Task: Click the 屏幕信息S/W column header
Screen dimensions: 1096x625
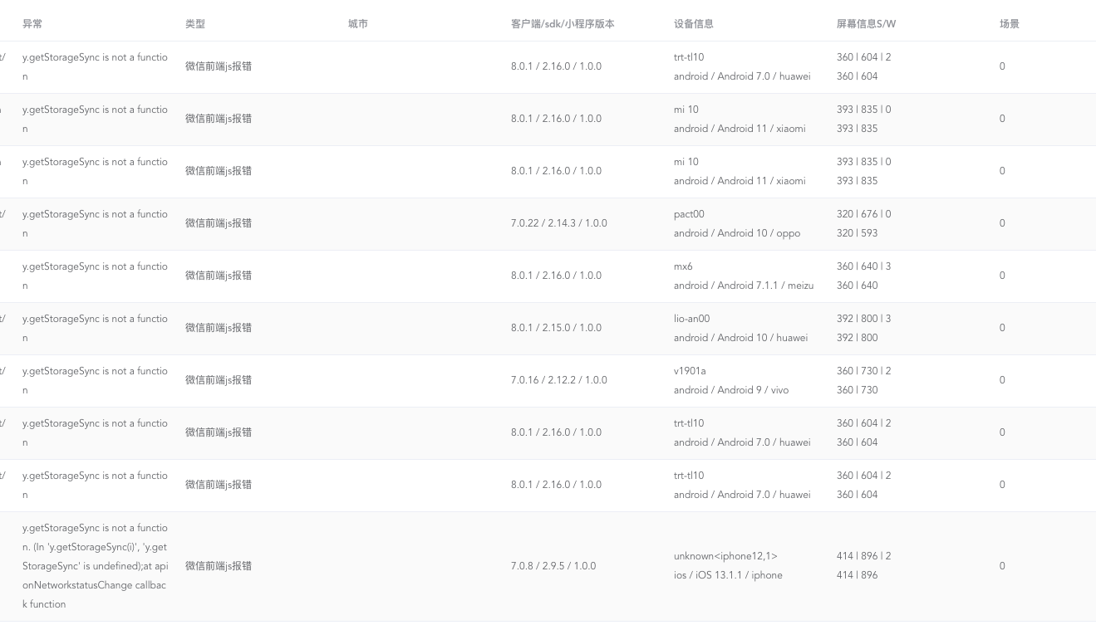Action: click(x=866, y=24)
